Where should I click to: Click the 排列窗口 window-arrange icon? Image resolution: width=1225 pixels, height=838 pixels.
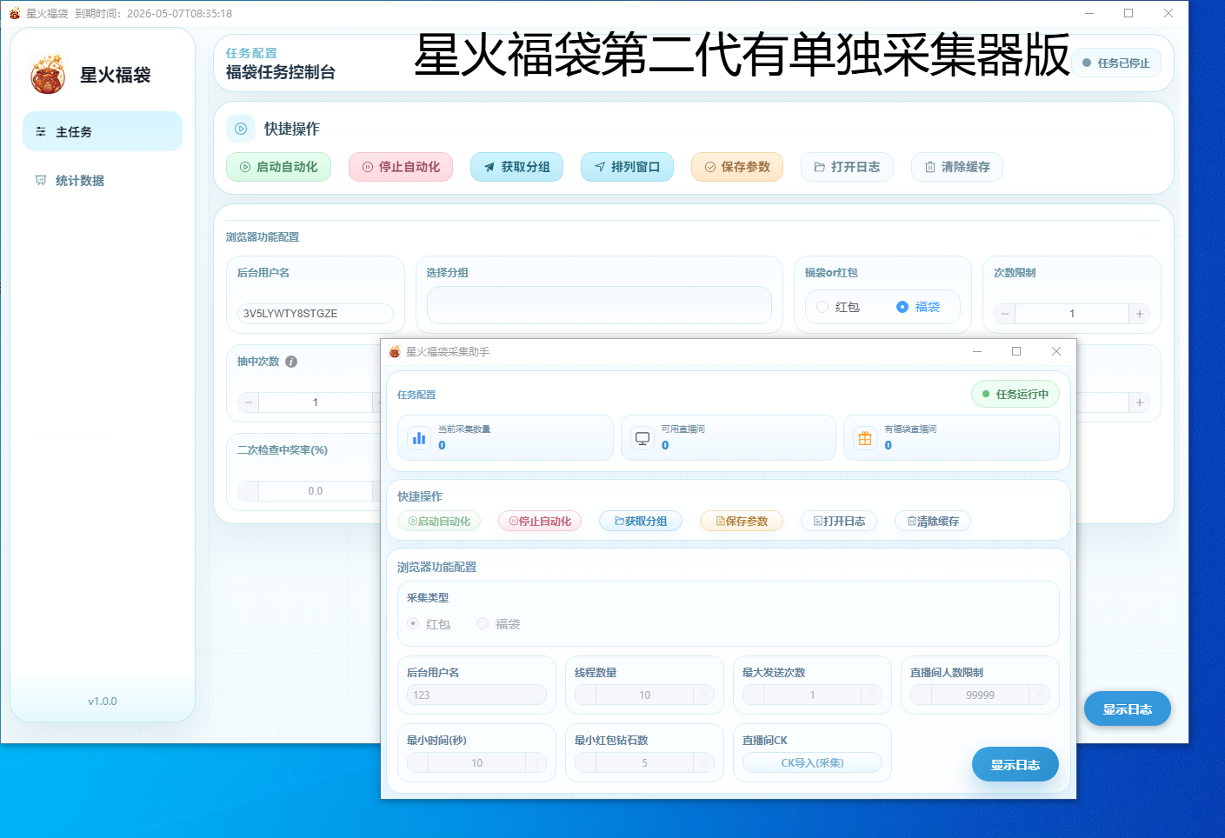[601, 167]
